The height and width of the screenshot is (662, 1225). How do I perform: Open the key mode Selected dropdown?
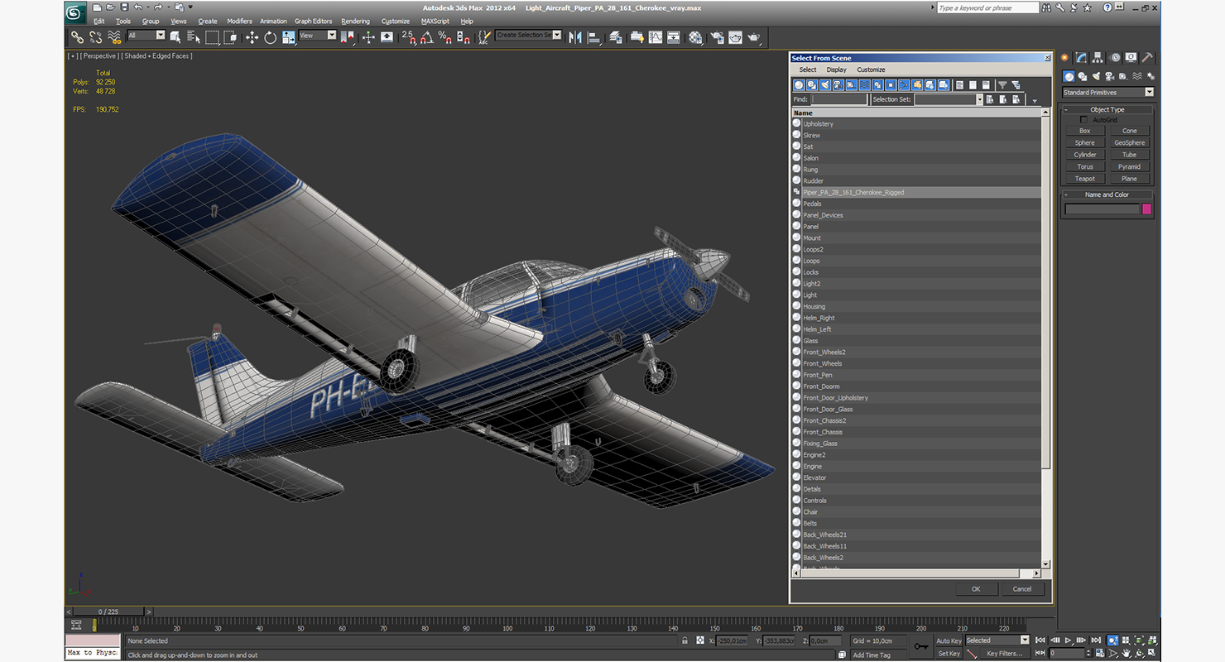997,640
